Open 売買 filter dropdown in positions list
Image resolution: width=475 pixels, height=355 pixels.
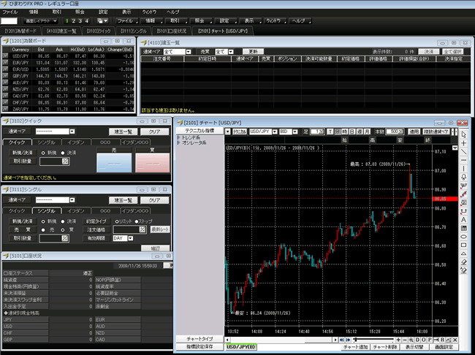point(231,52)
